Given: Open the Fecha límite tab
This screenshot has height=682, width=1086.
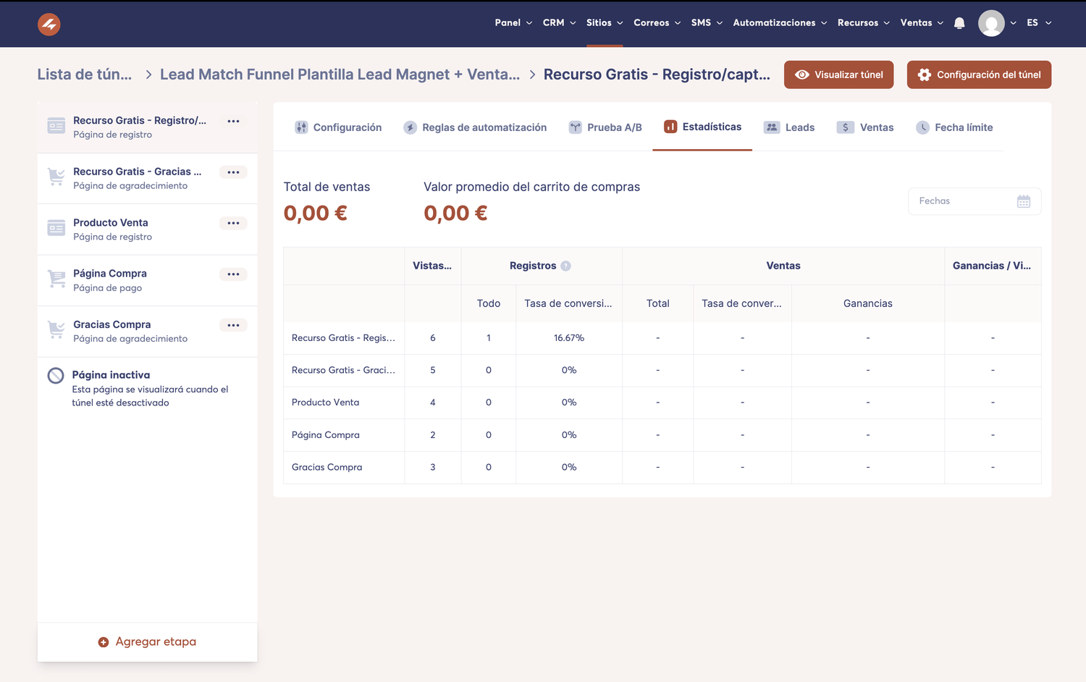Looking at the screenshot, I should click(954, 127).
